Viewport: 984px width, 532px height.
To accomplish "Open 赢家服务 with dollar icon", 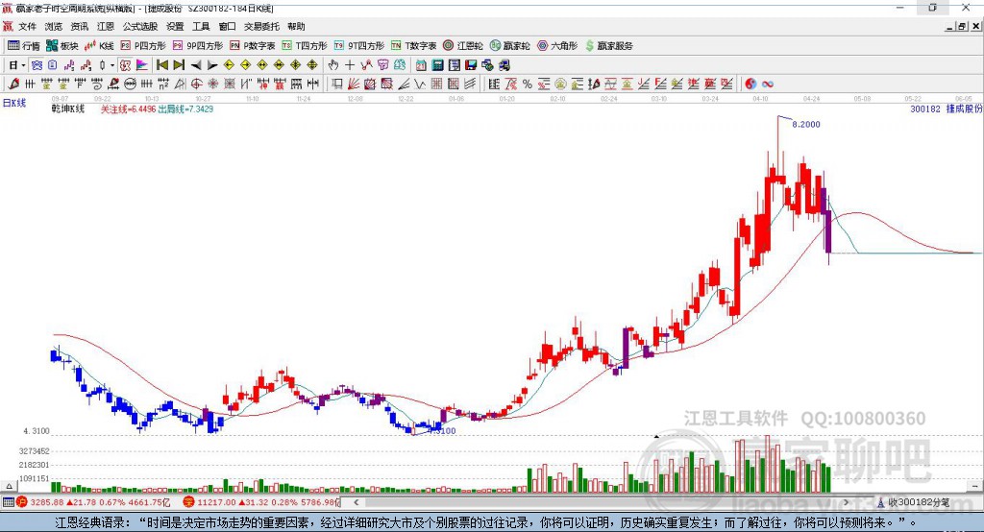I will (609, 46).
